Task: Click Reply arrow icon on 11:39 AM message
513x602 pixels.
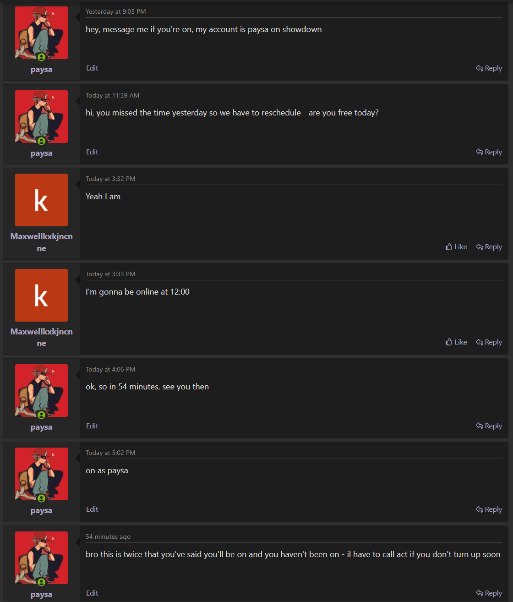Action: pyautogui.click(x=480, y=152)
